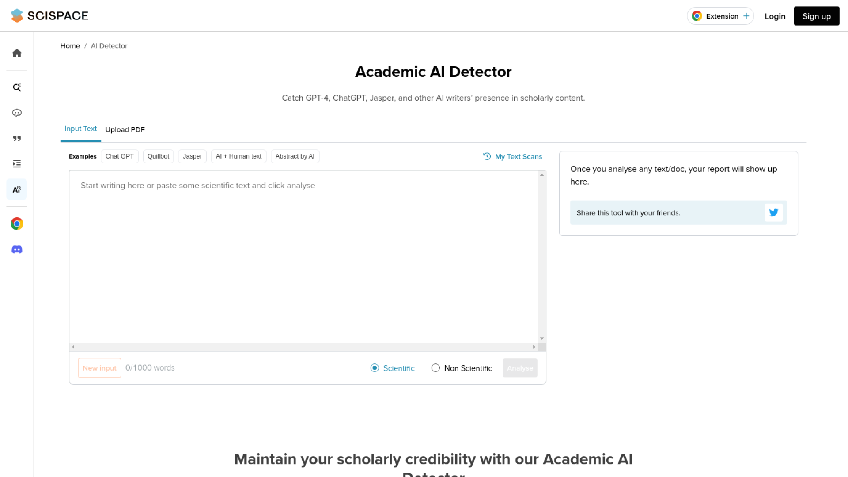This screenshot has width=848, height=477.
Task: Select the Input Text tab
Action: pyautogui.click(x=80, y=129)
